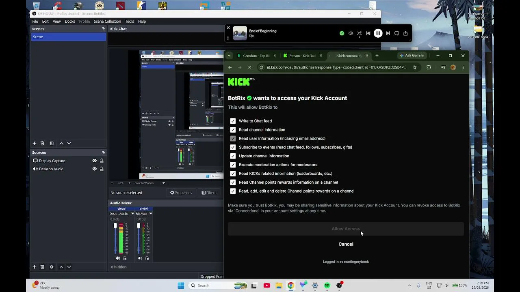This screenshot has height=292, width=520.
Task: Pause the End of Beginning track
Action: tap(378, 33)
